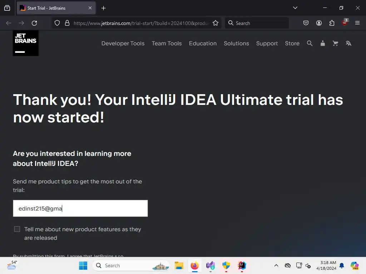The height and width of the screenshot is (274, 366).
Task: Open Windows Start menu
Action: 83,265
